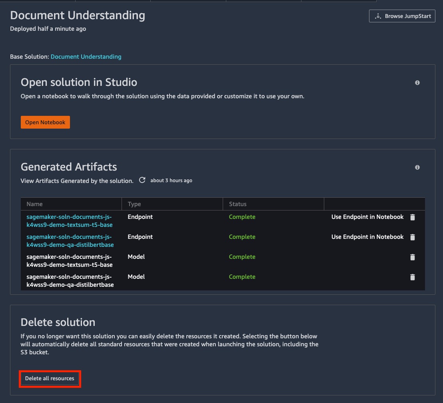
Task: Click the Open solution in Studio heading
Action: (x=79, y=82)
